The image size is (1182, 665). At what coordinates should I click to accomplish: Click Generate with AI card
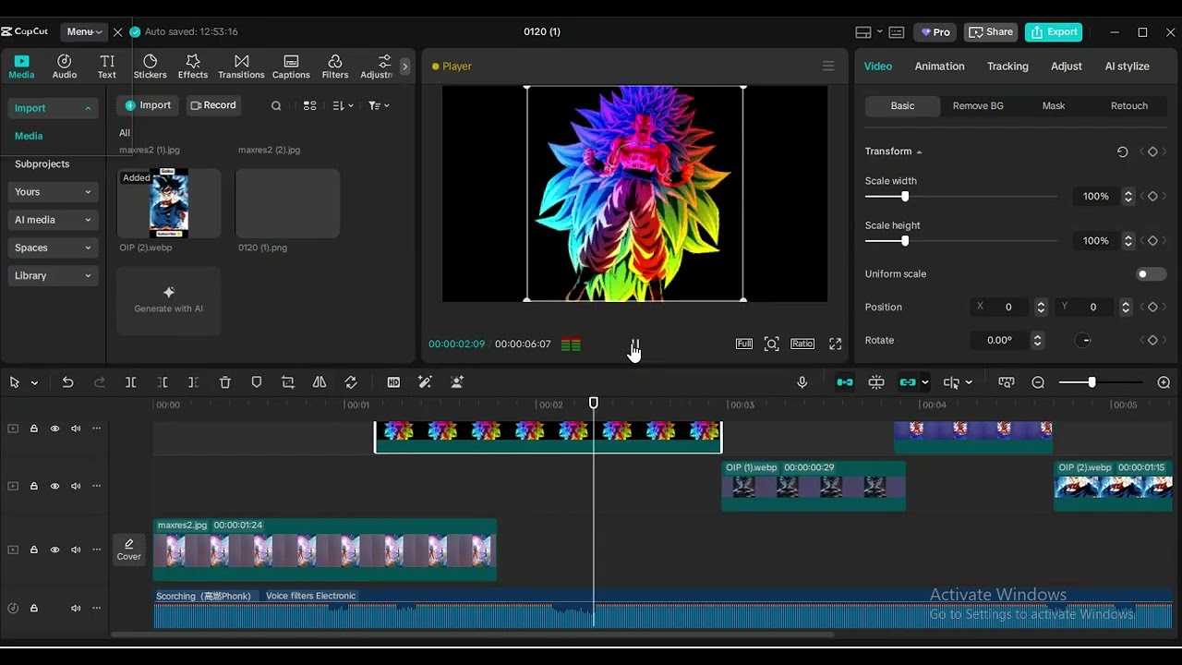click(x=168, y=301)
